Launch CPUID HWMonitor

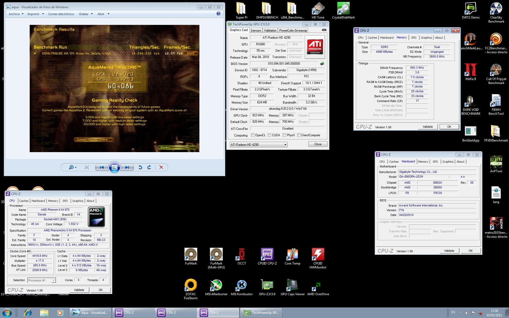click(x=318, y=255)
